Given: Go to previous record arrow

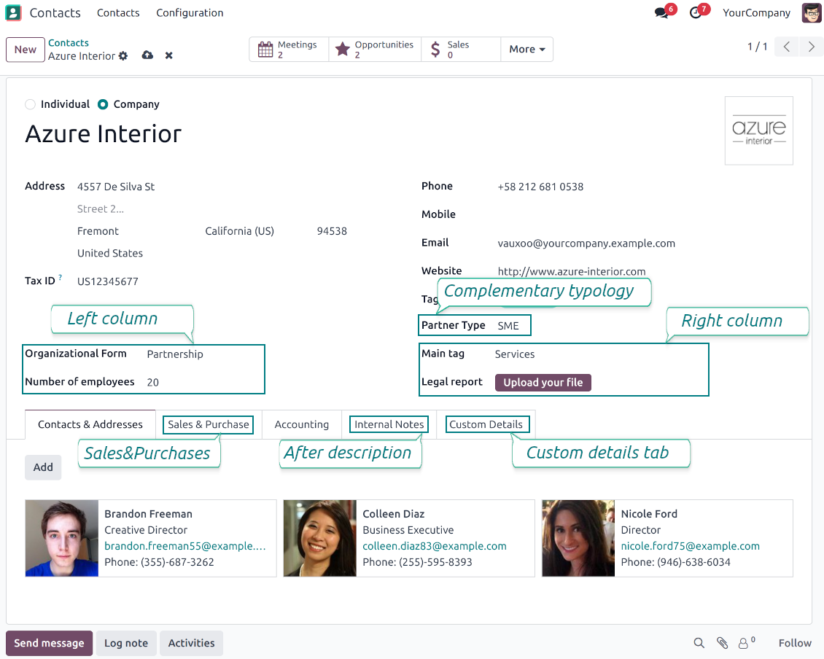Looking at the screenshot, I should [x=787, y=47].
